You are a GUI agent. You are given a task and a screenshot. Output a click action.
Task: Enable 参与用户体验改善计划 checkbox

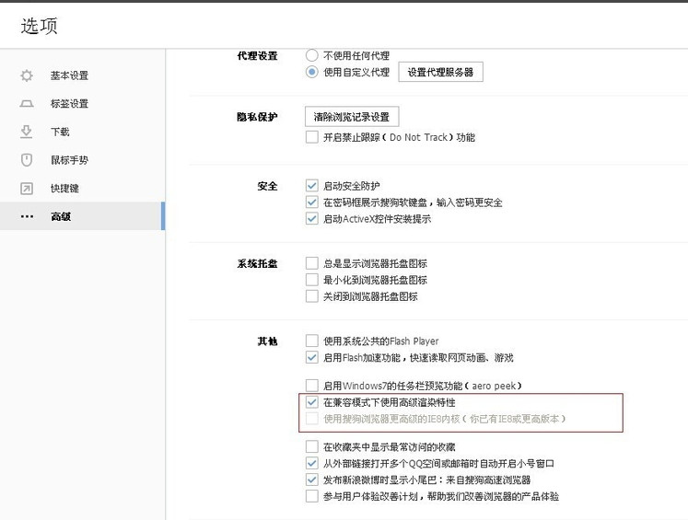pos(311,496)
